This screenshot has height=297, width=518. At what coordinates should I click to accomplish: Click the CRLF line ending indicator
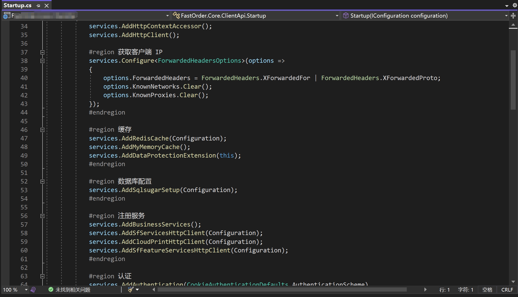(507, 290)
